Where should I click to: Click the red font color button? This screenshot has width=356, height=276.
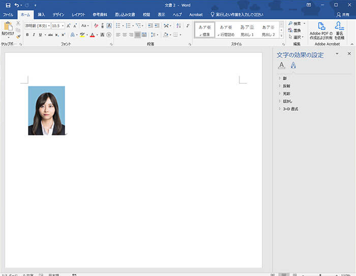(92, 35)
